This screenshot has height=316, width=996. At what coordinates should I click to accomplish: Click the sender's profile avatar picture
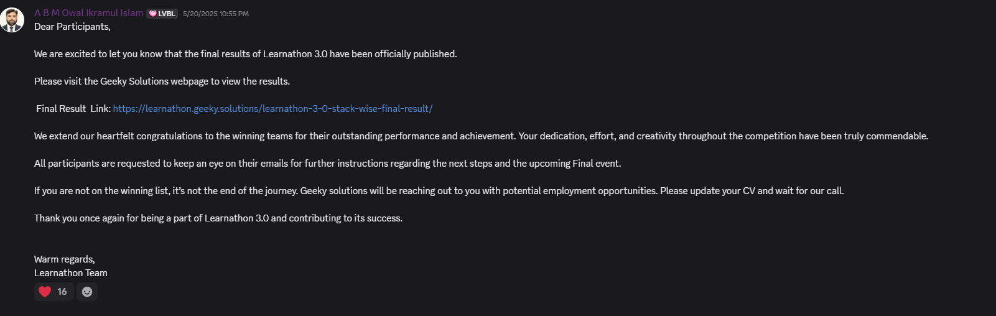[x=12, y=20]
